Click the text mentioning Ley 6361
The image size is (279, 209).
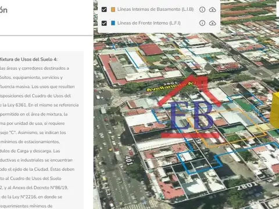(39, 105)
